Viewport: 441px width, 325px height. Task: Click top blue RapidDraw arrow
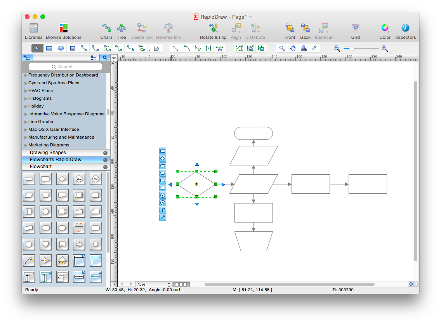pyautogui.click(x=197, y=164)
